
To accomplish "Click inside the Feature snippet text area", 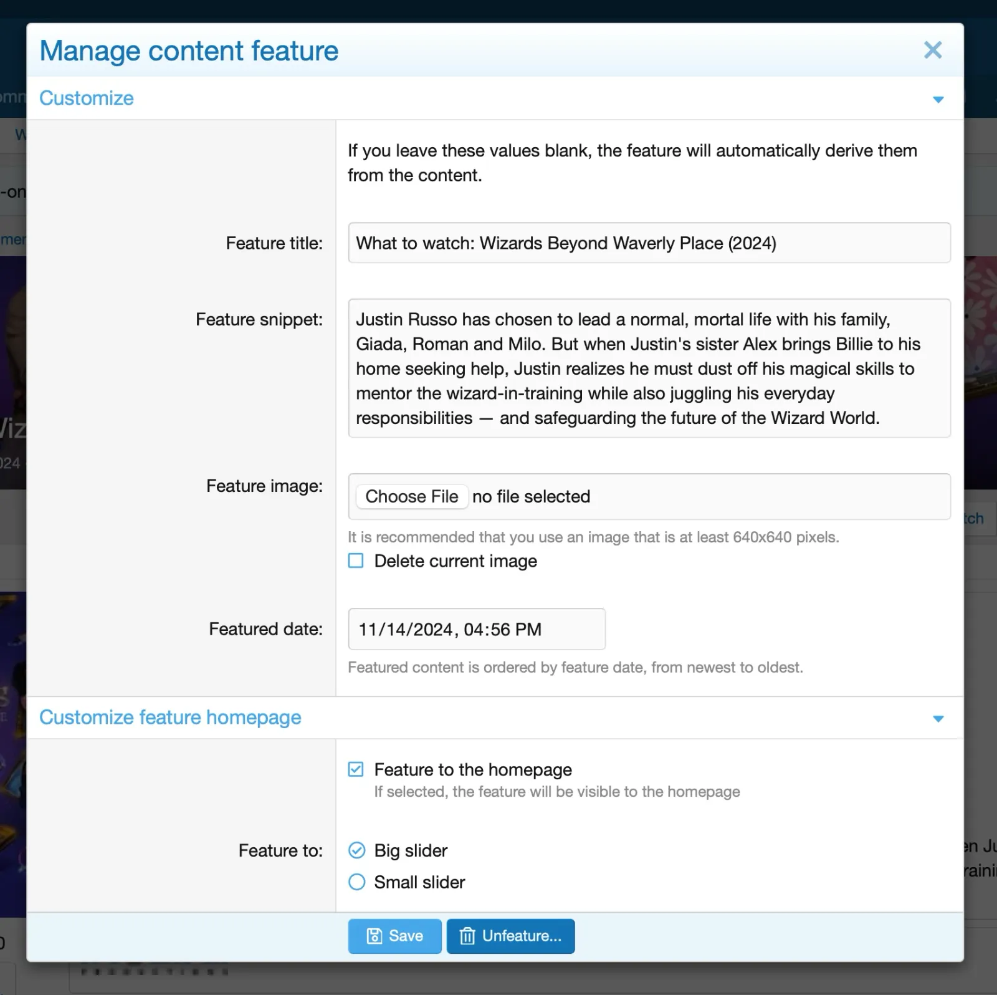I will 649,368.
